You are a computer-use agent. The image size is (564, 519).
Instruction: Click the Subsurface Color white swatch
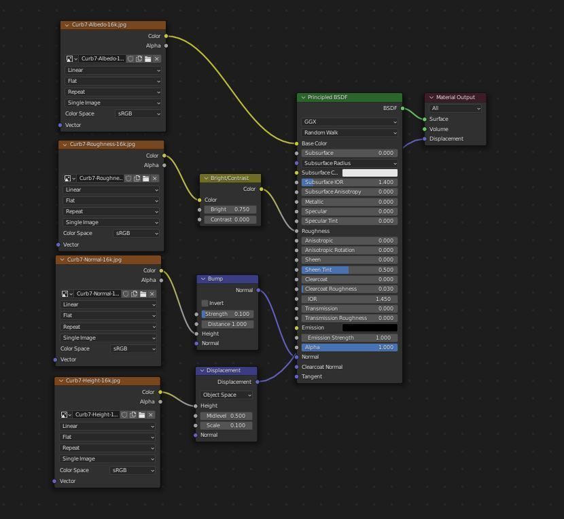pyautogui.click(x=370, y=173)
